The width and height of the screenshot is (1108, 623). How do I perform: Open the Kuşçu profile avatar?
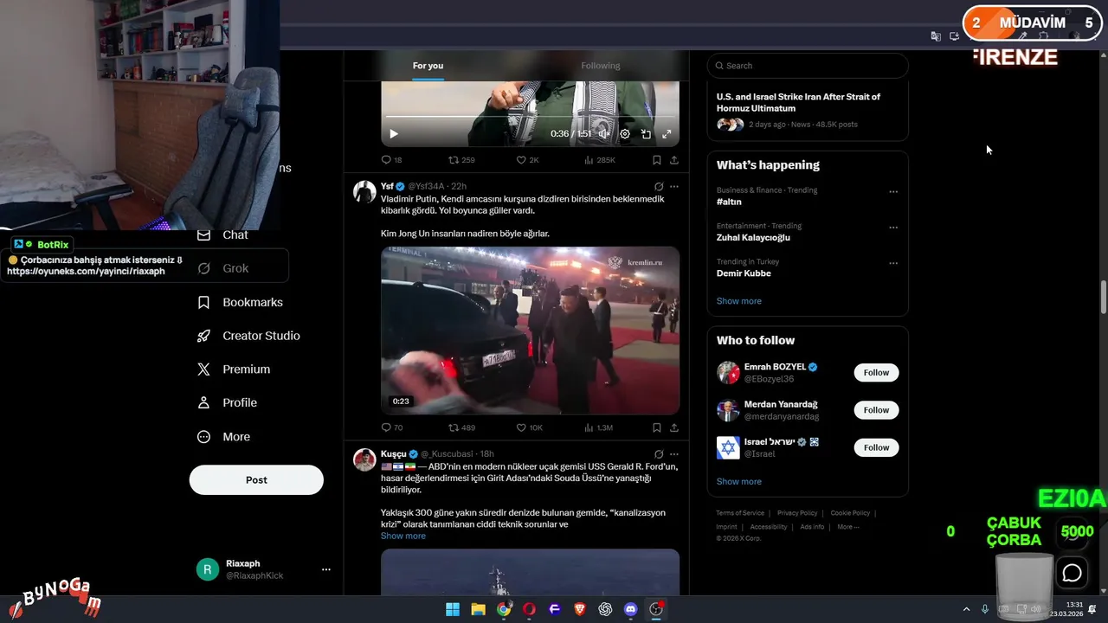(x=364, y=459)
